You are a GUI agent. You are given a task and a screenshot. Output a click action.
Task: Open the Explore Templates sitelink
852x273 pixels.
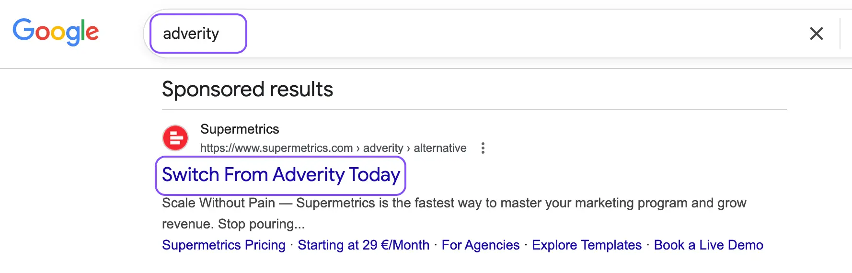(587, 245)
